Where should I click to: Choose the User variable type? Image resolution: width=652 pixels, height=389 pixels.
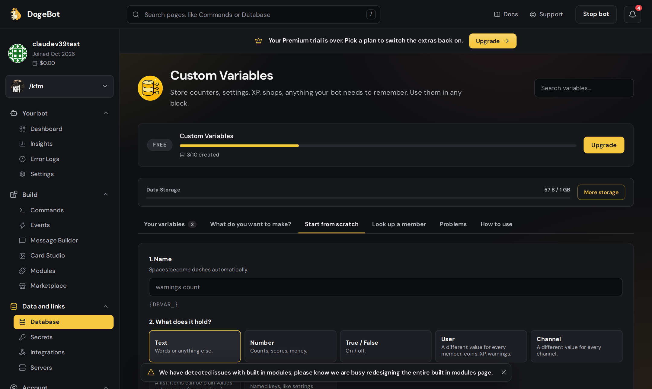point(481,346)
